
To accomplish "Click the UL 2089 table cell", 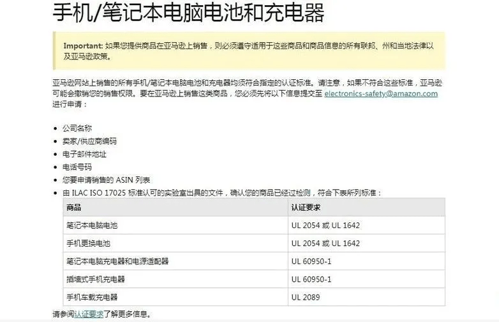I will coord(366,297).
